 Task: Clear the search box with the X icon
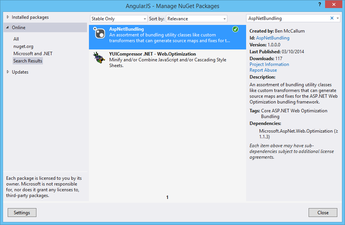click(x=332, y=18)
